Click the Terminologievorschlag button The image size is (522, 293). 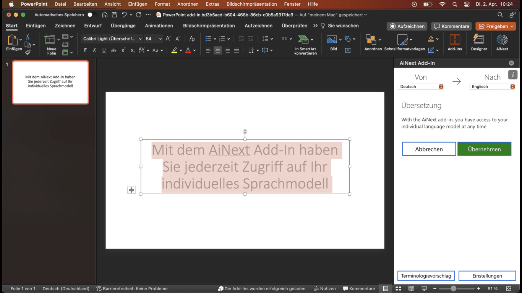(x=426, y=276)
